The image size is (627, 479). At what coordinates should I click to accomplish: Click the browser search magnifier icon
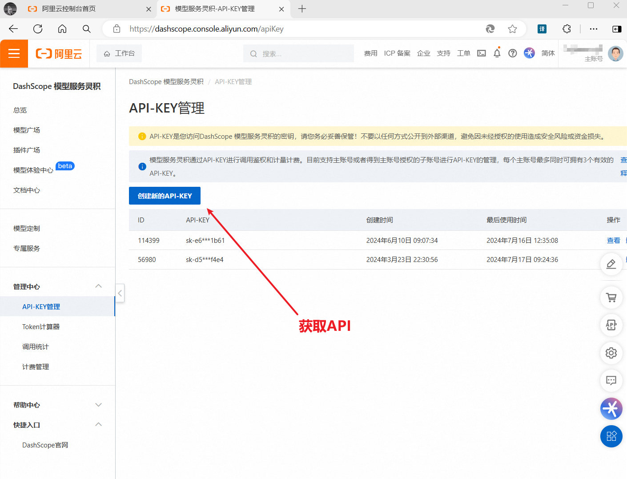click(x=87, y=29)
